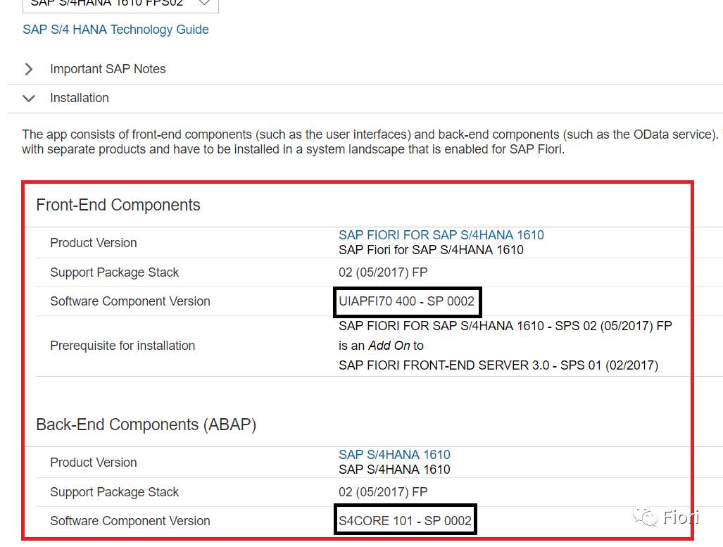
Task: Select the back-end Support Package Stack value 02 (05/2017) FP
Action: click(383, 491)
